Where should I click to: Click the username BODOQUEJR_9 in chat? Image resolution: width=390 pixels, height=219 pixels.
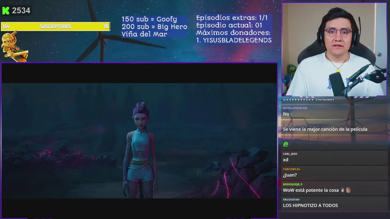tap(292, 184)
